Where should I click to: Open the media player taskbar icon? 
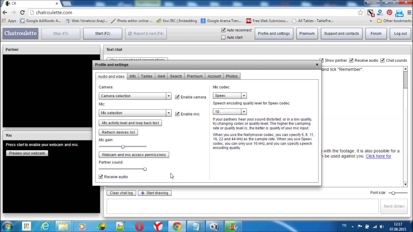[x=82, y=227]
